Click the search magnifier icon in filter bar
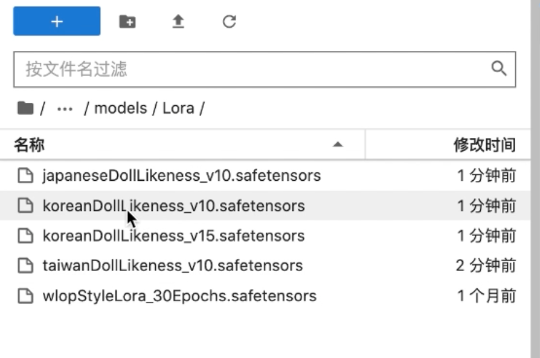The image size is (540, 358). [x=500, y=69]
